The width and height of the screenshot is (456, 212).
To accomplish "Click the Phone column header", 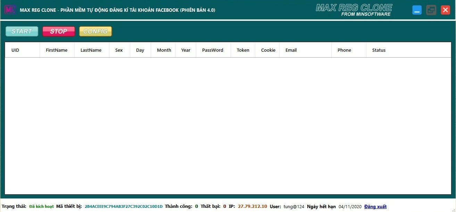I will tap(349, 50).
